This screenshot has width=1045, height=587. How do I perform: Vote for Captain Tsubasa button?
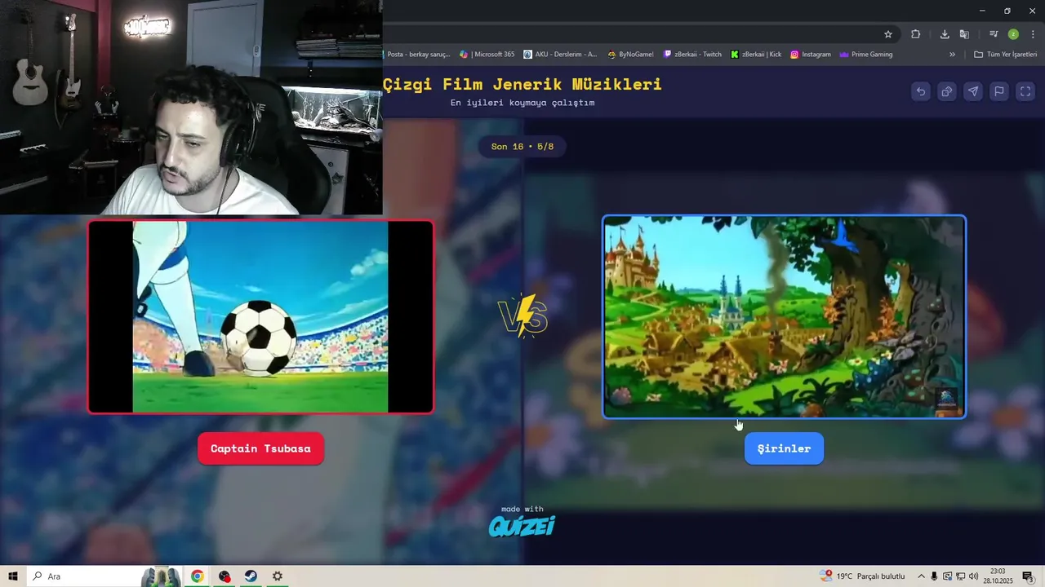click(260, 448)
